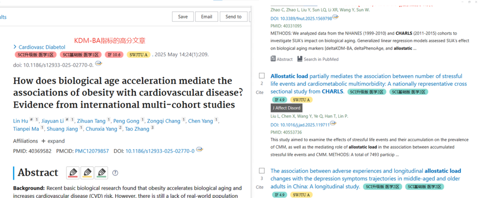Viewport: 479px width, 198px height.
Task: Open the Send to dropdown
Action: (x=233, y=17)
